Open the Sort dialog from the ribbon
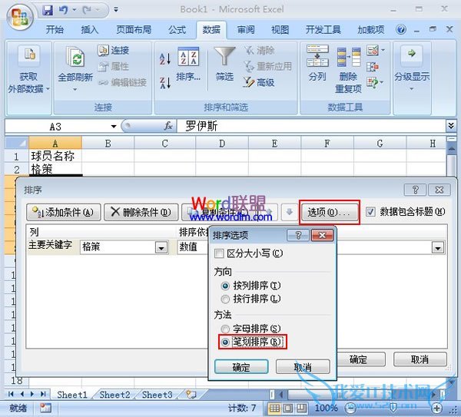Image resolution: width=461 pixels, height=417 pixels. tap(188, 64)
